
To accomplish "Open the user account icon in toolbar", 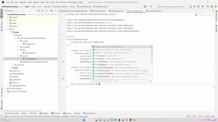I will click(x=145, y=6).
